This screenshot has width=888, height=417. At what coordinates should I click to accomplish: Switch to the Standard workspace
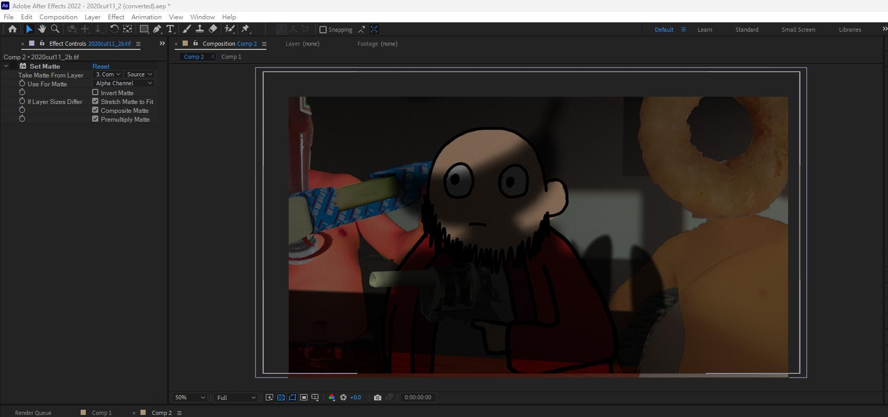tap(747, 30)
